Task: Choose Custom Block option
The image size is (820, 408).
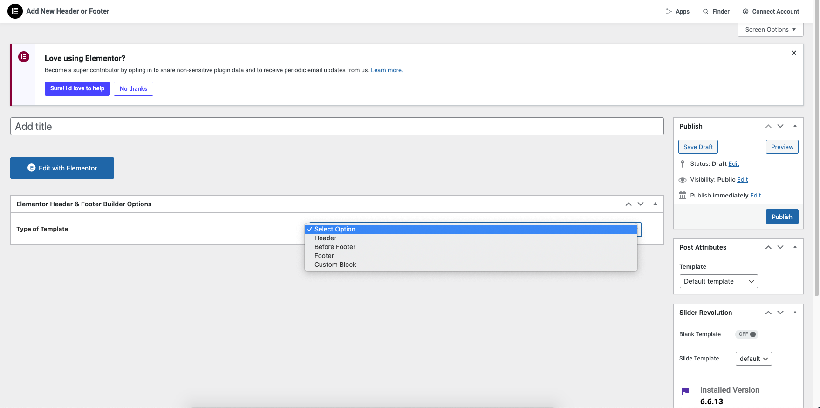Action: 335,265
